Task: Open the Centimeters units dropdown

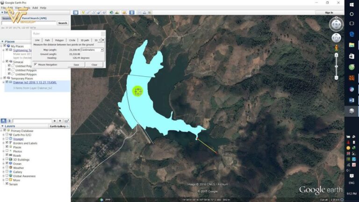Action: [x=92, y=50]
